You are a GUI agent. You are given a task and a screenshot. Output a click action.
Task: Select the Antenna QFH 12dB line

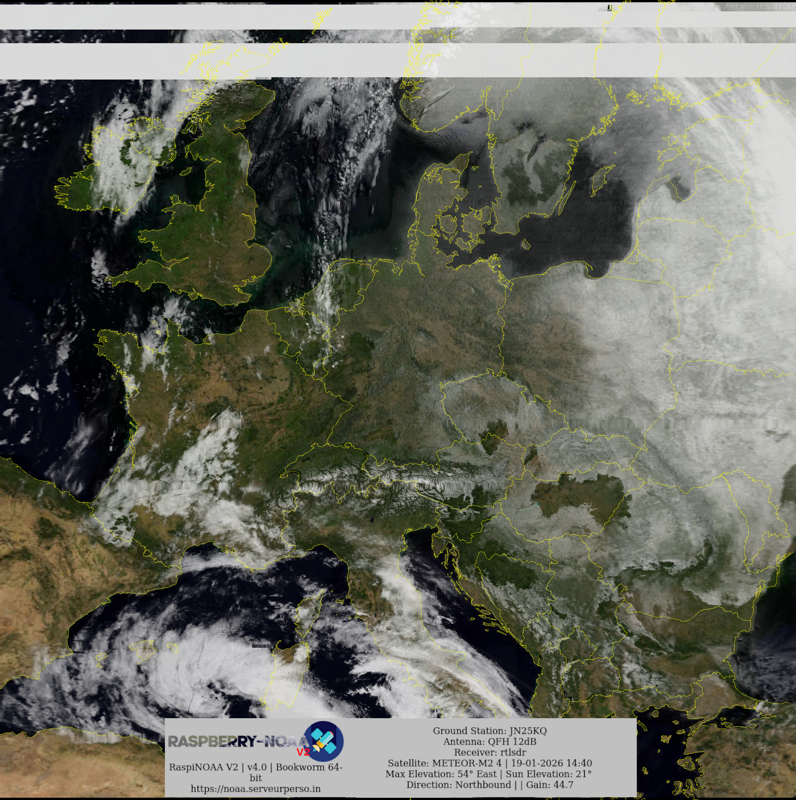pyautogui.click(x=489, y=741)
